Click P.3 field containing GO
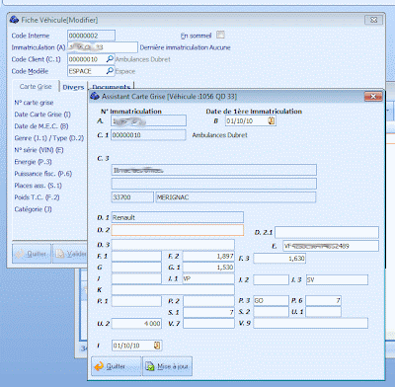The width and height of the screenshot is (395, 387). [271, 300]
